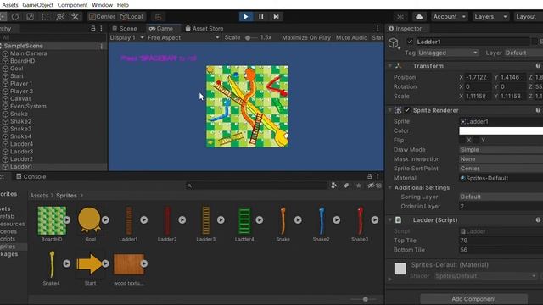Toggle the Flip Y checkbox
The width and height of the screenshot is (543, 305).
tap(477, 140)
